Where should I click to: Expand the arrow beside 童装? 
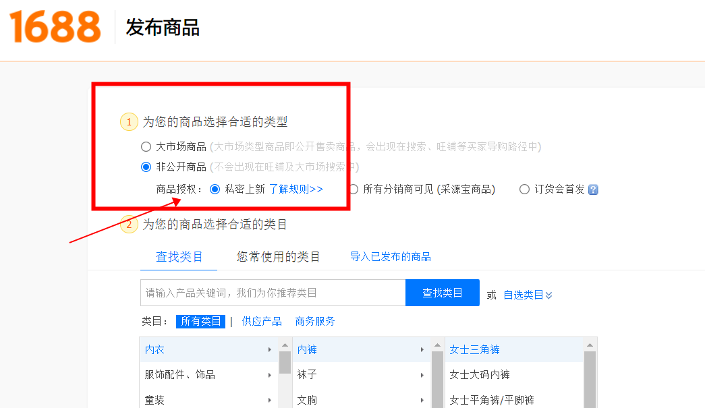coord(269,400)
